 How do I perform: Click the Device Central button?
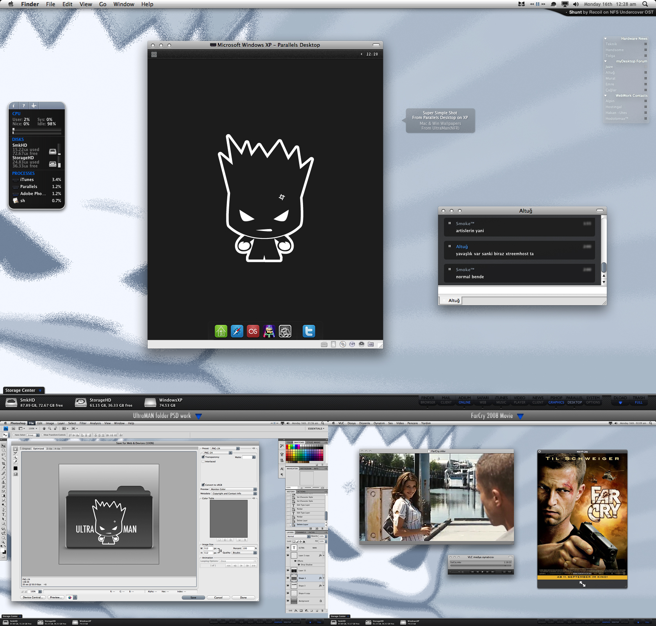33,598
